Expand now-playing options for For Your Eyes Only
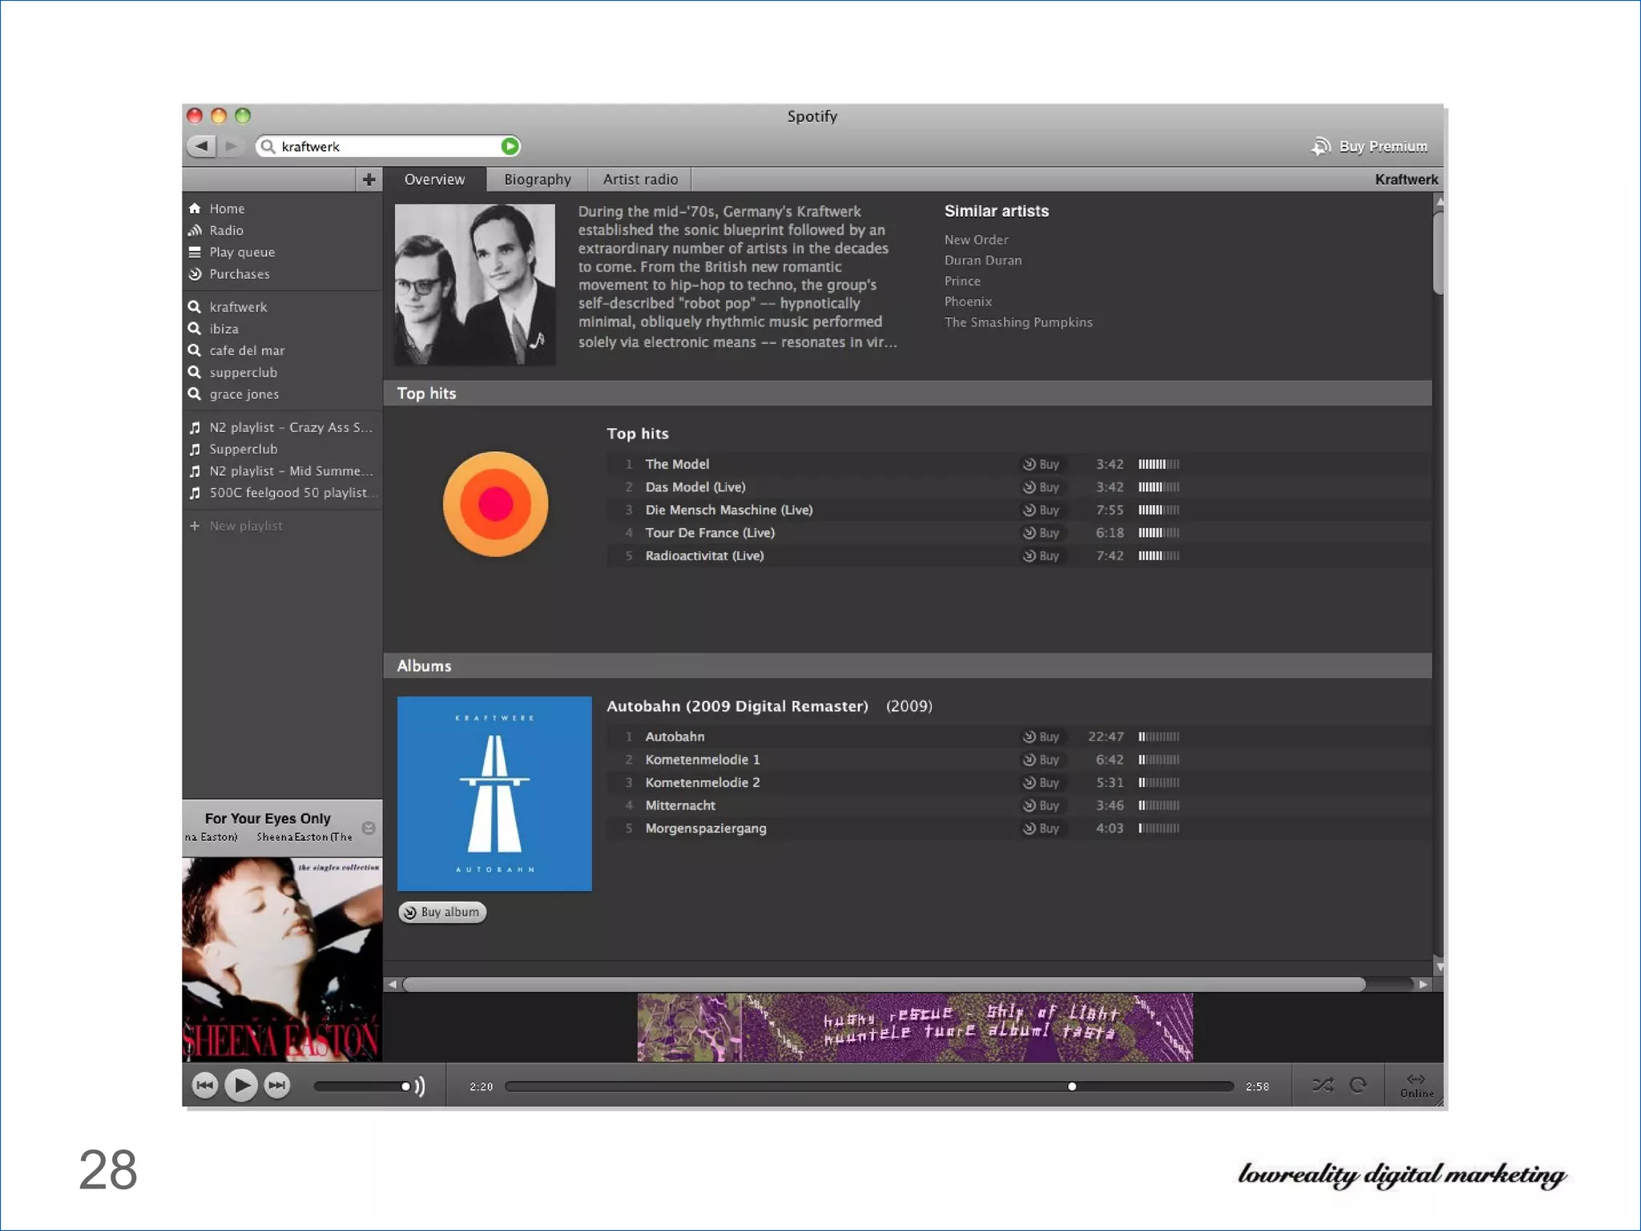The height and width of the screenshot is (1231, 1641). [x=369, y=828]
